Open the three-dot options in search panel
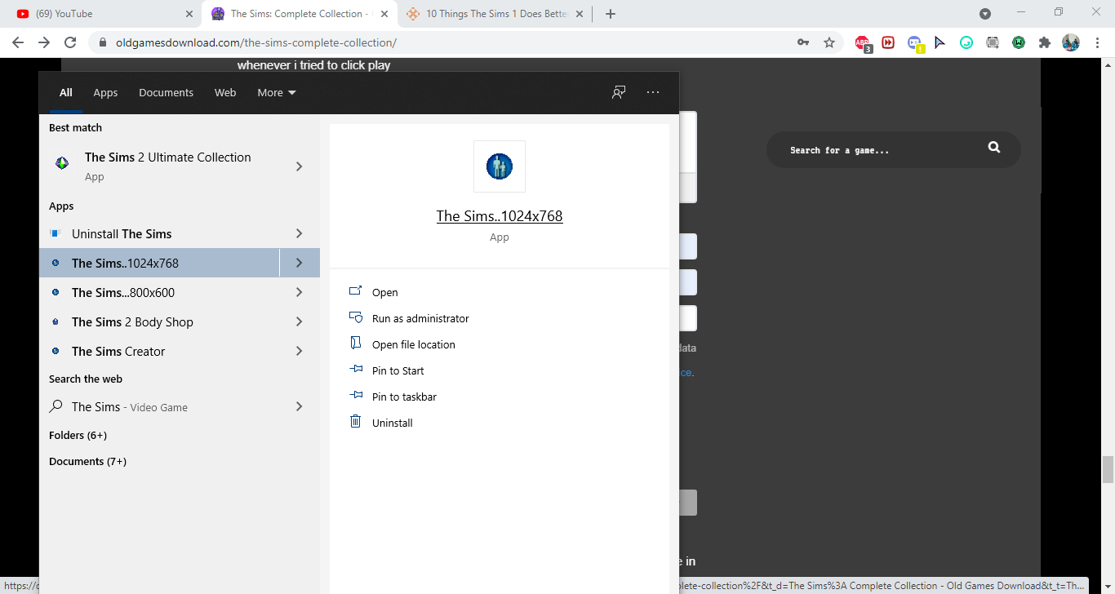This screenshot has width=1115, height=594. click(x=653, y=92)
